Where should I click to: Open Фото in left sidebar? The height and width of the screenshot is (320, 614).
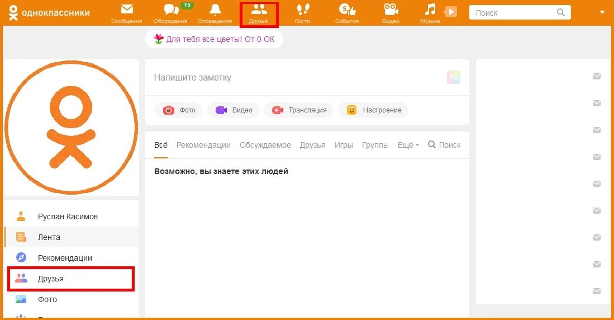(x=72, y=299)
